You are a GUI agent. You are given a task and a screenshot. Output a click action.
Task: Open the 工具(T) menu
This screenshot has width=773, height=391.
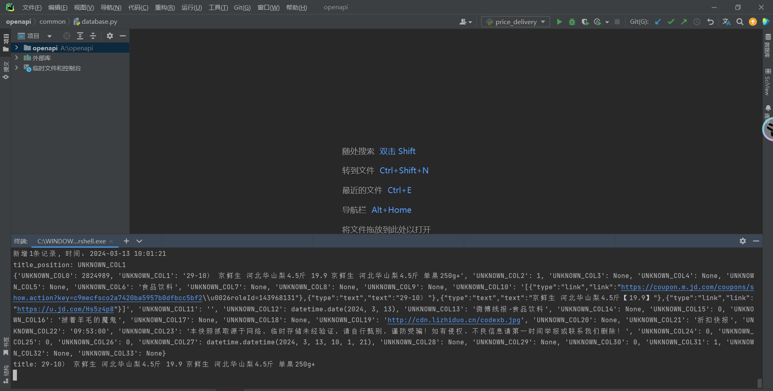[x=218, y=7]
